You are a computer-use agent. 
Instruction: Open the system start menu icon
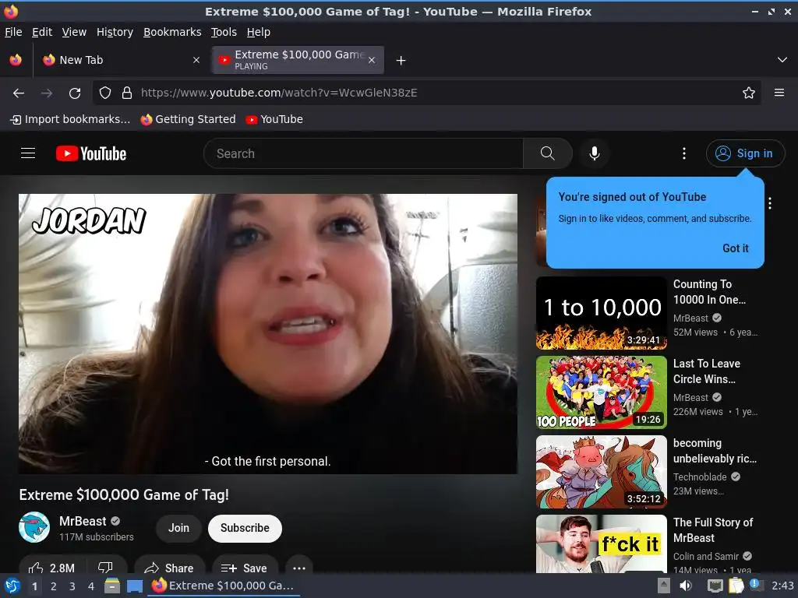[x=12, y=586]
